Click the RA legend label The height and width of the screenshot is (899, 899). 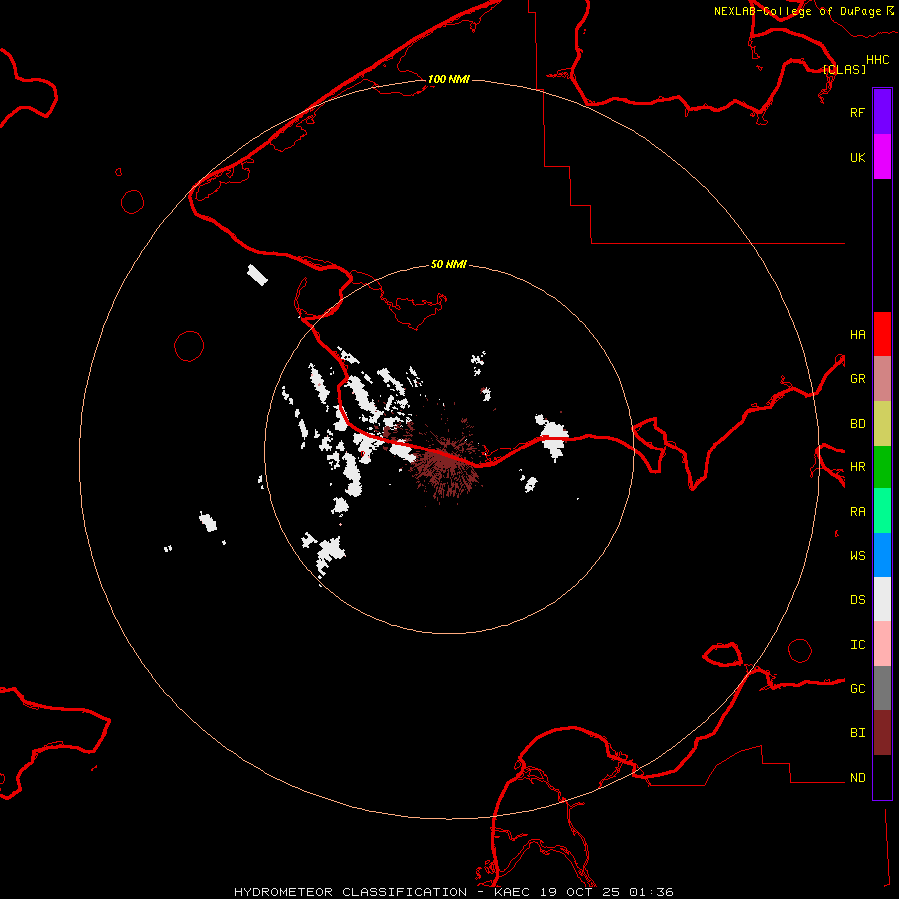[857, 511]
